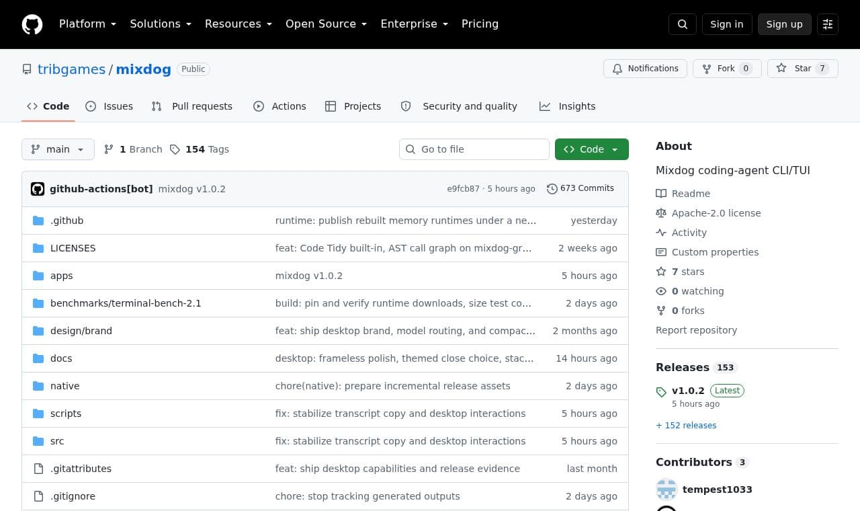860x511 pixels.
Task: Expand the Resources menu
Action: [x=239, y=24]
